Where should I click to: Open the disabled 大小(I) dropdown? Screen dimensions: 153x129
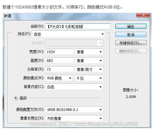pyautogui.click(x=74, y=43)
